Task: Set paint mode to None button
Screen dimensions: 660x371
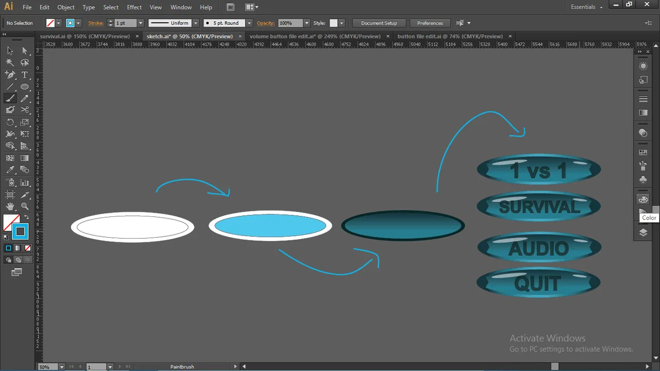Action: (x=27, y=248)
